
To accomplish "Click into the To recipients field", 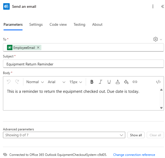I will (x=83, y=47).
